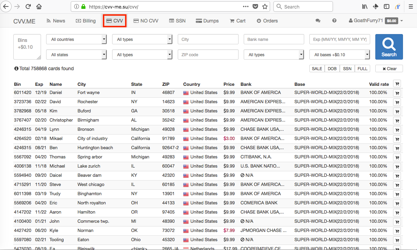Focus the ZIP code input field
The width and height of the screenshot is (417, 250).
208,54
